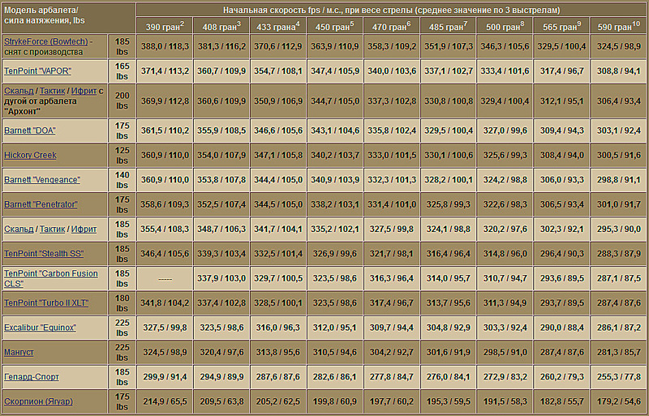649x416 pixels.
Task: Select the cell "286,1 / 87,2"
Action: (619, 328)
